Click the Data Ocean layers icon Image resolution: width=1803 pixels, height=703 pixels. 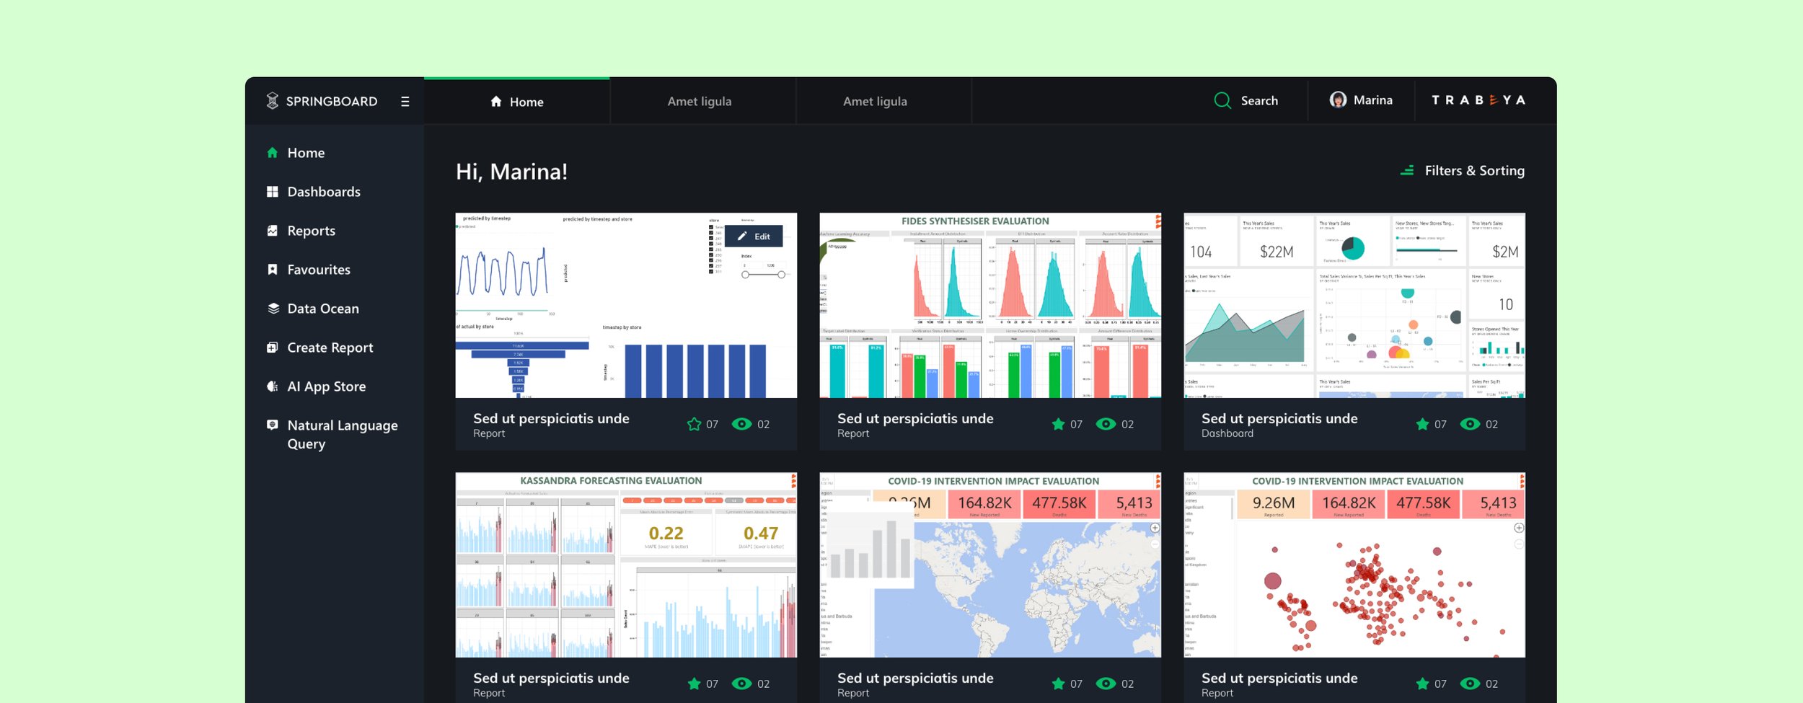click(273, 309)
